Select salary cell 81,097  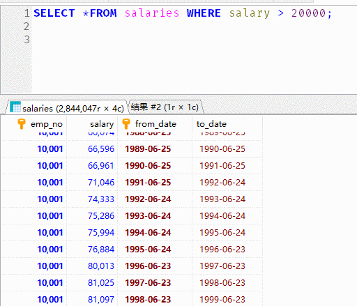92,299
